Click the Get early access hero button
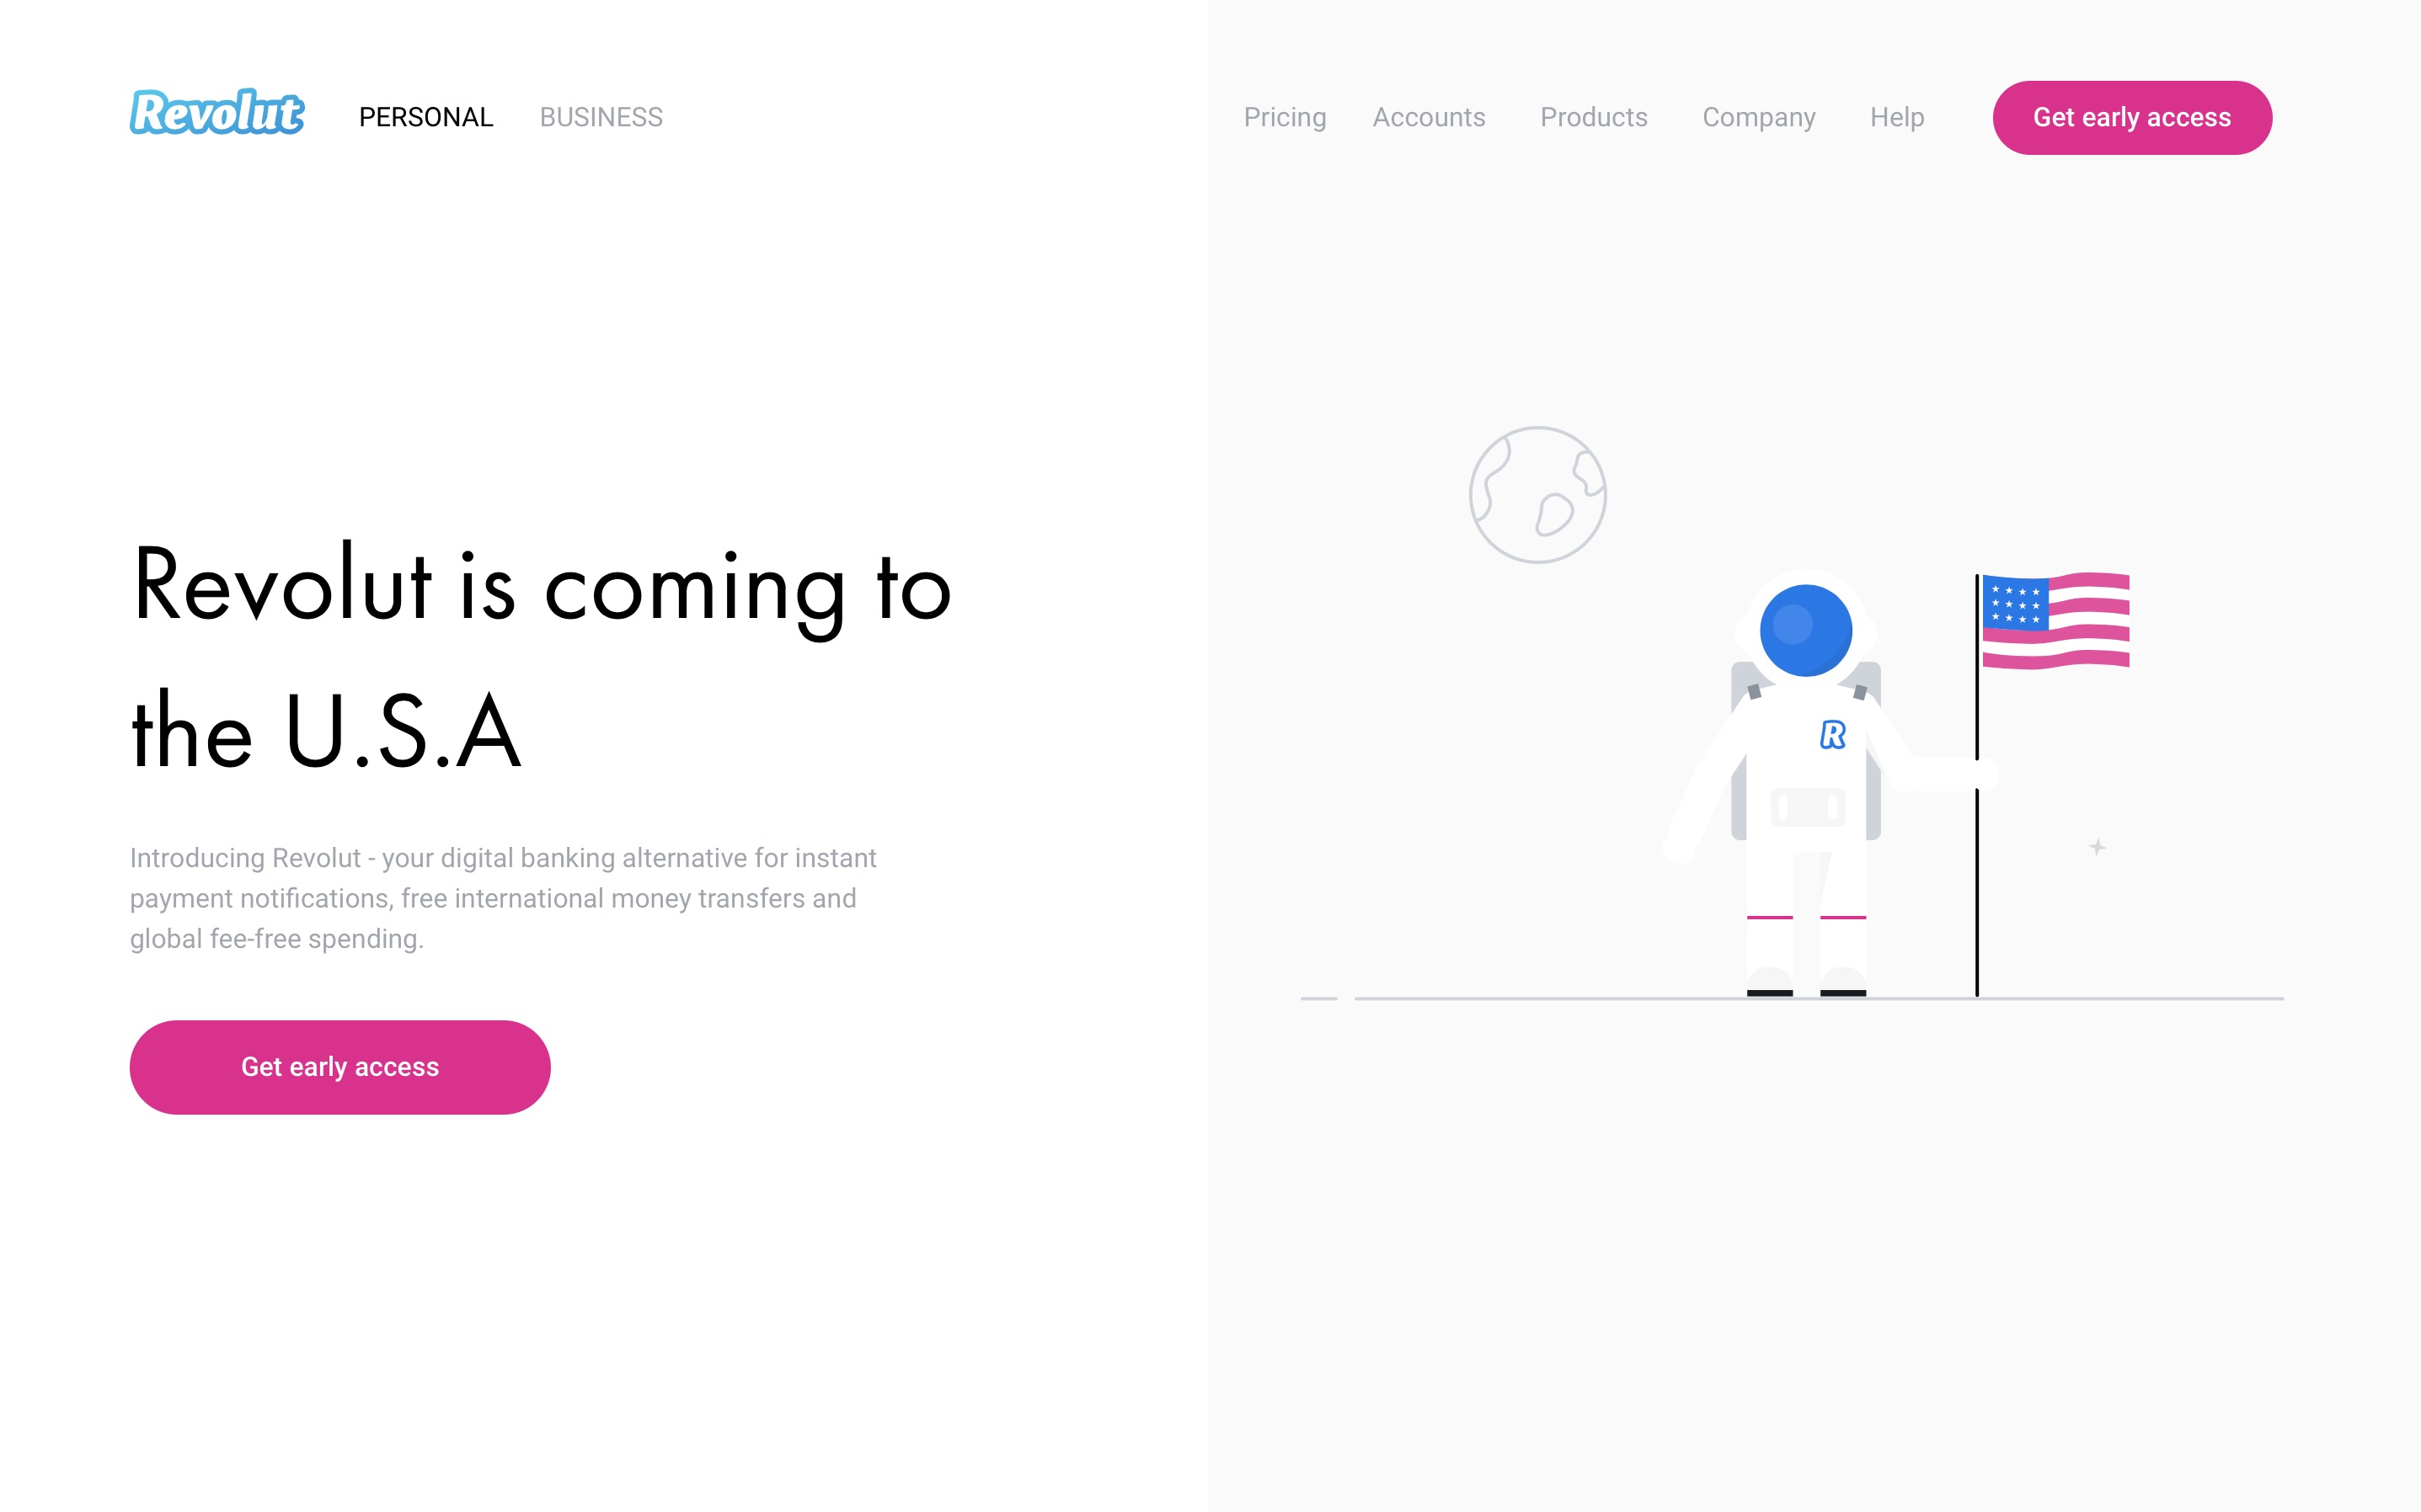Screen dimensions: 2421x1512 click(x=339, y=1066)
